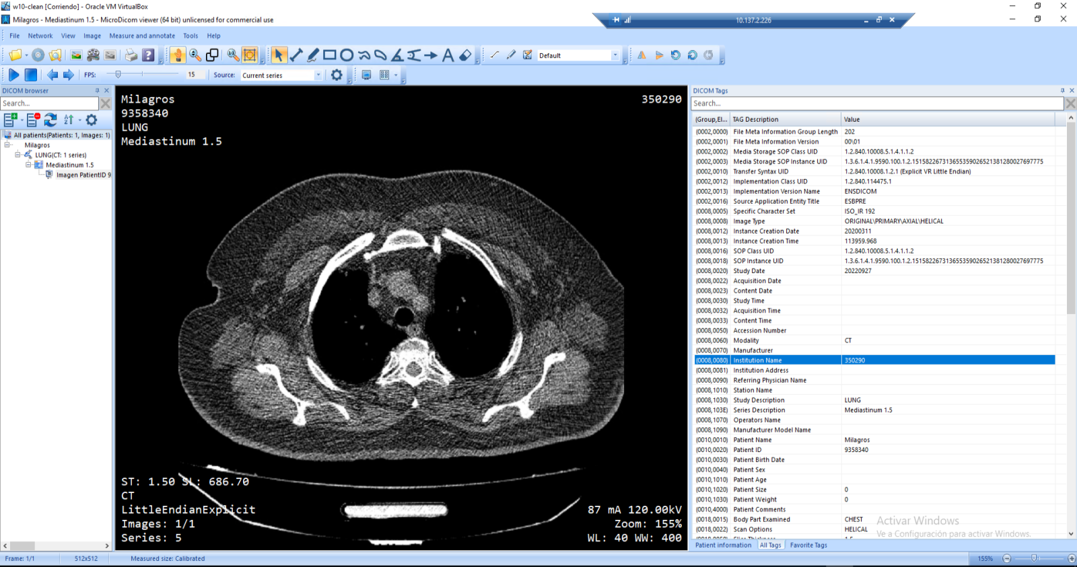Clear the DICOM Tags search
The width and height of the screenshot is (1077, 567).
point(1070,103)
